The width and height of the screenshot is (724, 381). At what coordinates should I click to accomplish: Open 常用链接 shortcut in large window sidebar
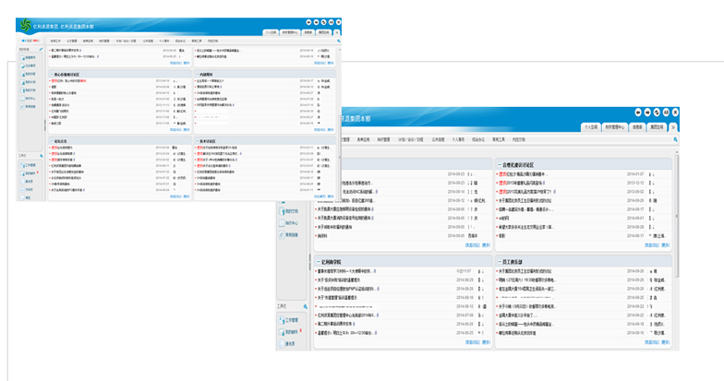coord(289,235)
